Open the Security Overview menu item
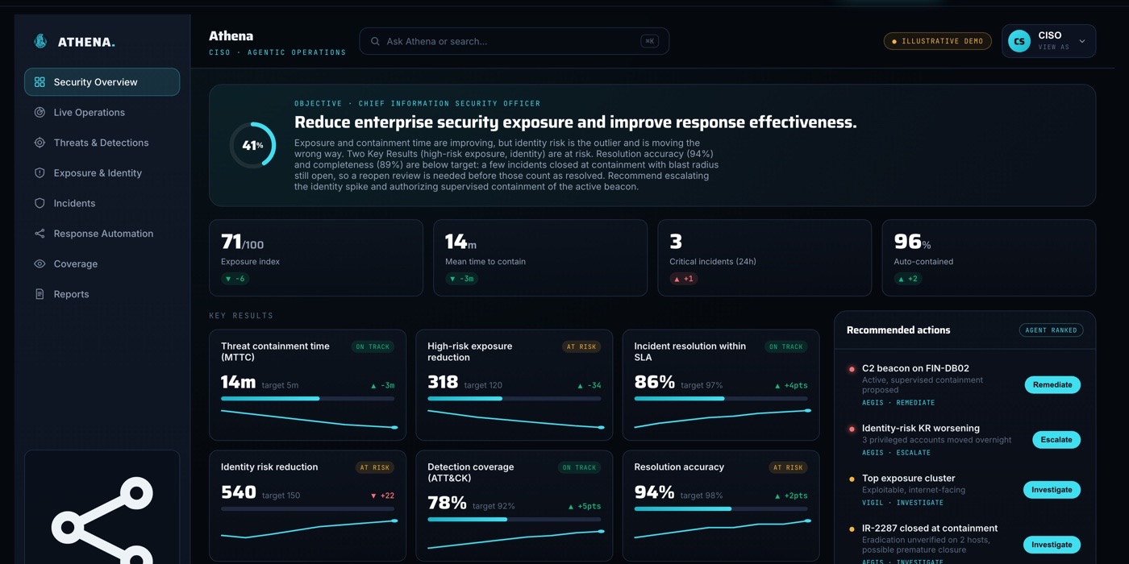The height and width of the screenshot is (564, 1129). (102, 82)
